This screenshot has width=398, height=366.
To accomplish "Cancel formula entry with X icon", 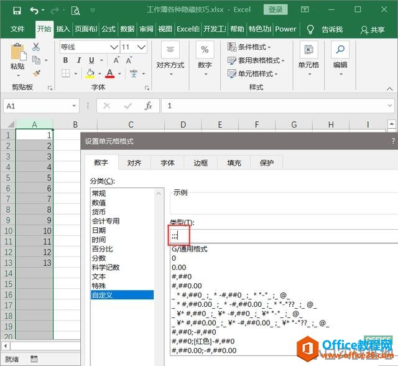I will [x=107, y=106].
